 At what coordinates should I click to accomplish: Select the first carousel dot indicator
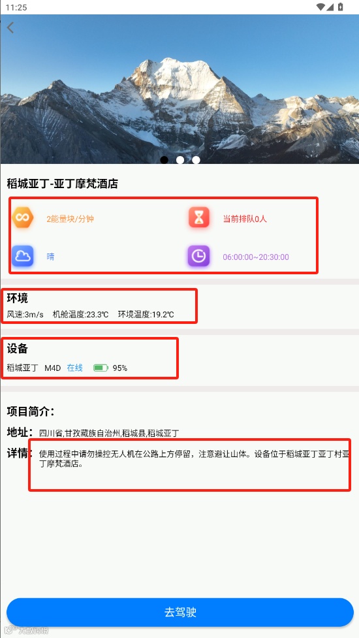164,160
